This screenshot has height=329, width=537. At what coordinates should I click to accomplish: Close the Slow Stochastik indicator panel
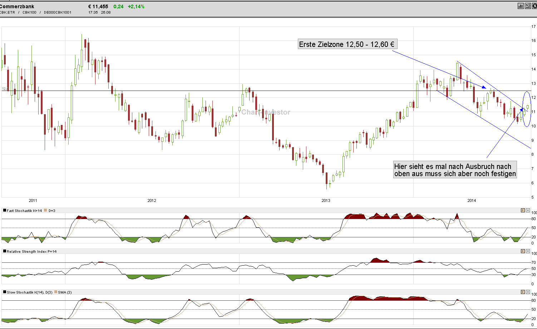[x=528, y=292]
